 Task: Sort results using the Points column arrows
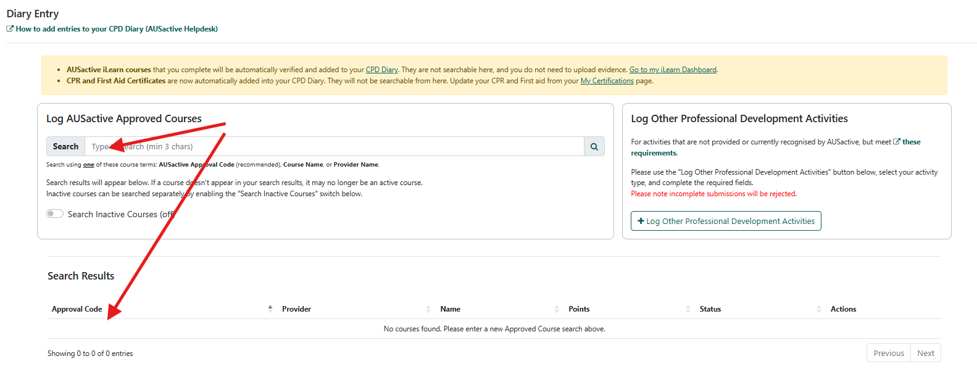point(688,309)
